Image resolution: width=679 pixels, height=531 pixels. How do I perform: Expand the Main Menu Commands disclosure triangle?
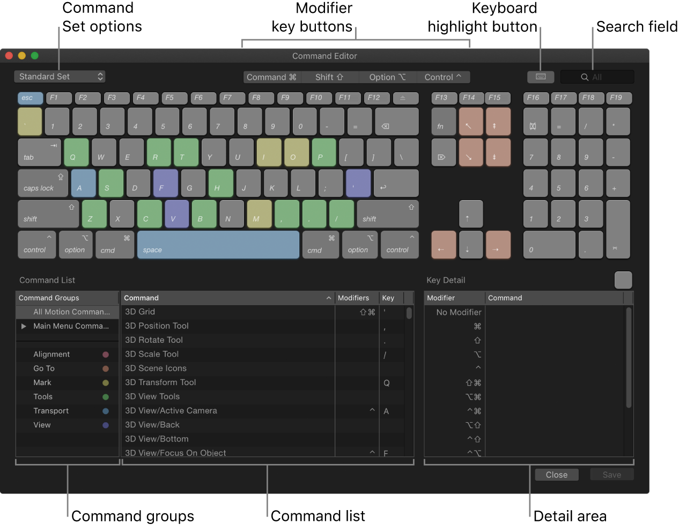[x=23, y=326]
